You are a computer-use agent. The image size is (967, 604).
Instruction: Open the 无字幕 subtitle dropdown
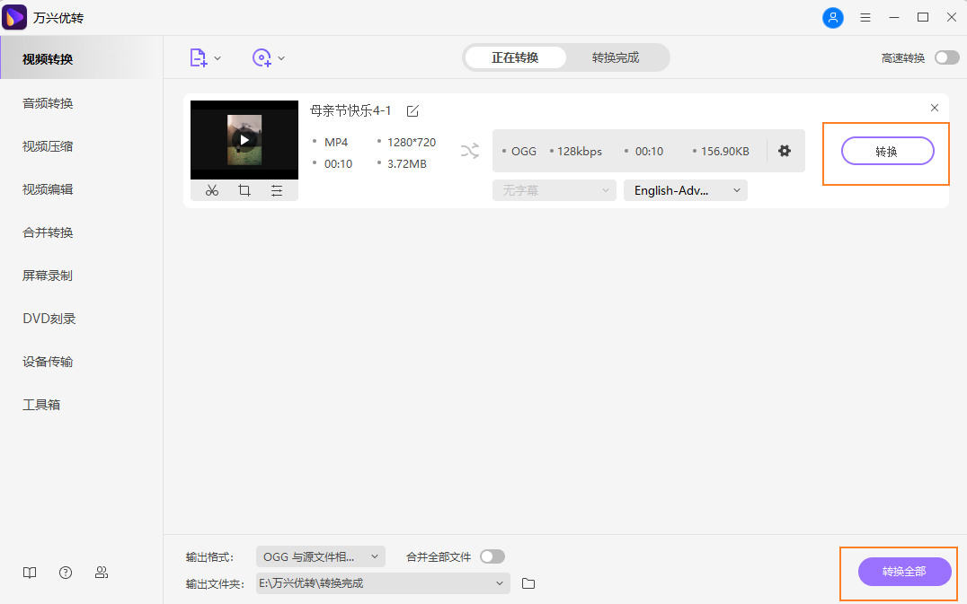554,189
